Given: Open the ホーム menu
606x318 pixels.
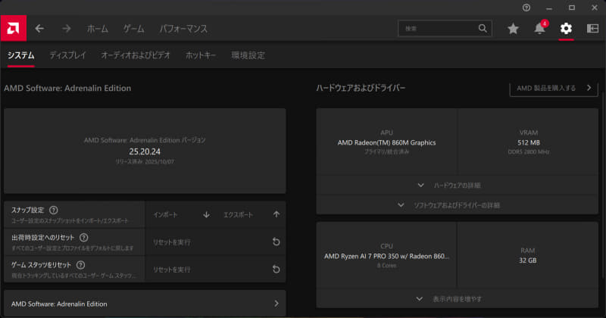Looking at the screenshot, I should 98,29.
